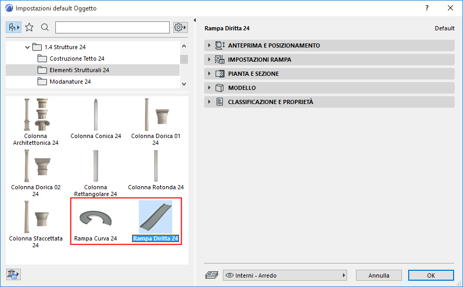Show favorites with the star icon
463x287 pixels.
click(x=29, y=28)
